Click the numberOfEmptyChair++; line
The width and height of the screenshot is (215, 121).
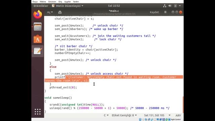coord(73,53)
